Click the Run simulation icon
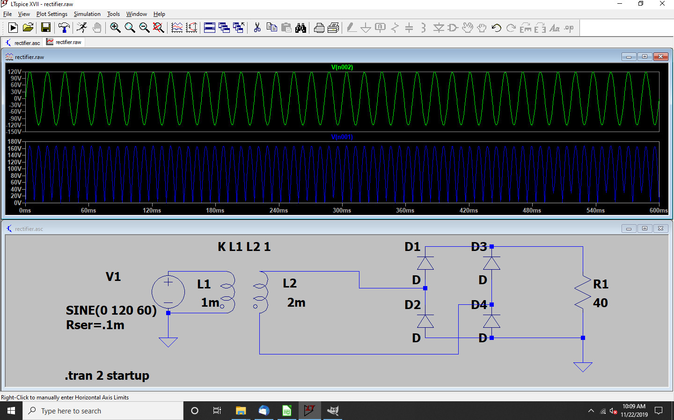This screenshot has width=674, height=420. (13, 28)
